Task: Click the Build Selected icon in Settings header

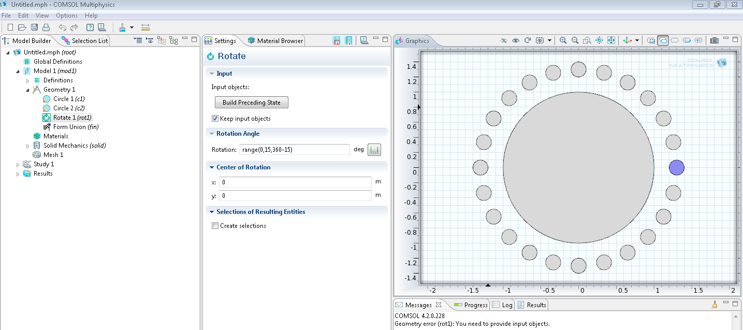Action: click(x=337, y=40)
